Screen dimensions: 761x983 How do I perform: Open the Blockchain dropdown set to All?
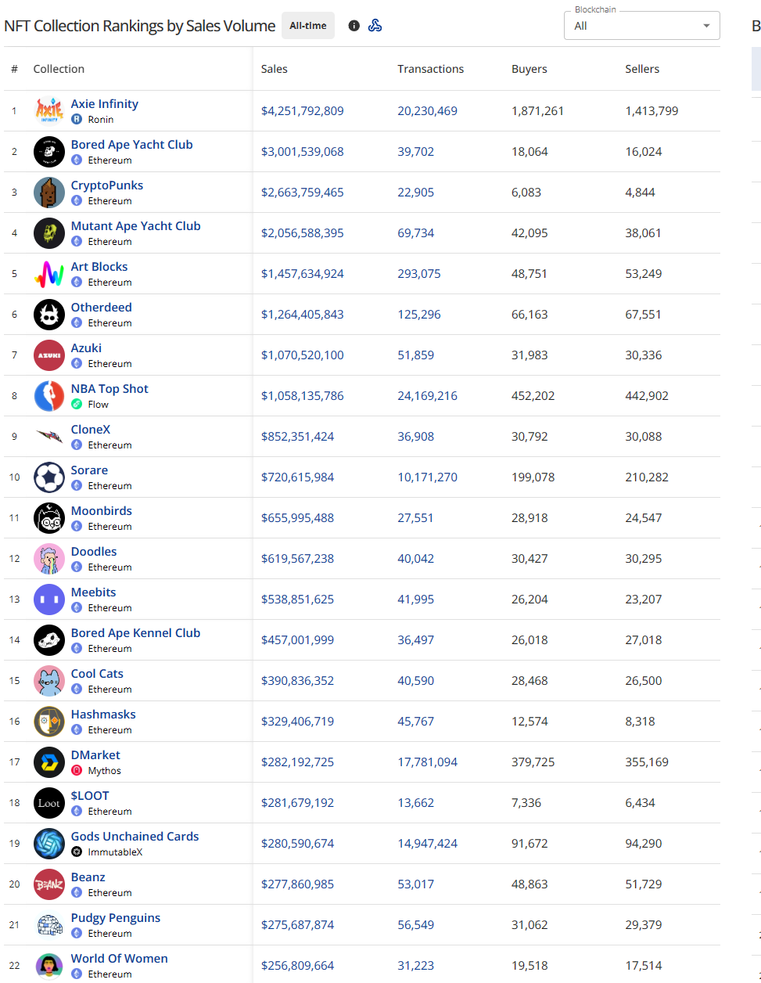tap(642, 26)
